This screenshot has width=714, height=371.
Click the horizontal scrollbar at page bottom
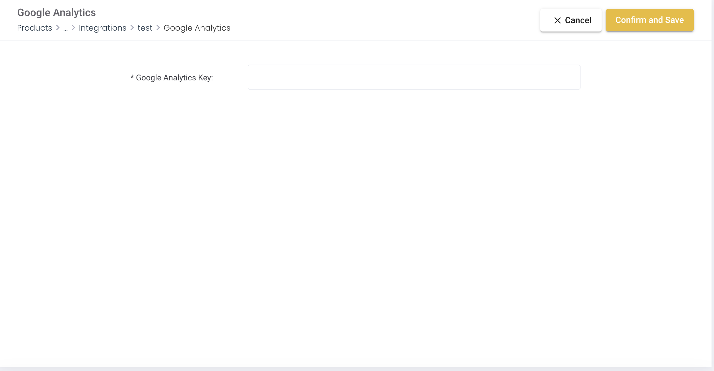coord(356,369)
